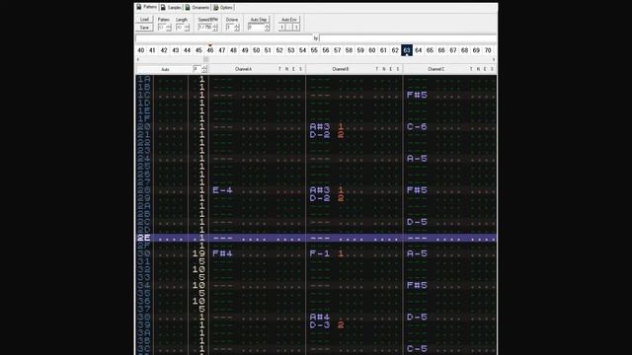Select position 40 in the position list
The width and height of the screenshot is (632, 355).
[x=140, y=50]
